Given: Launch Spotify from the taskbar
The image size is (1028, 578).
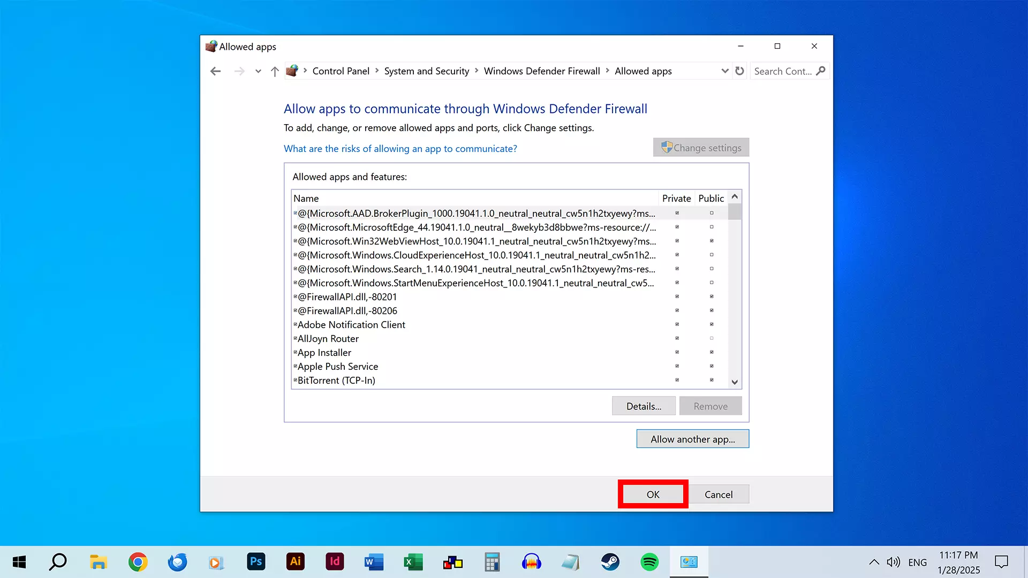Looking at the screenshot, I should point(649,562).
